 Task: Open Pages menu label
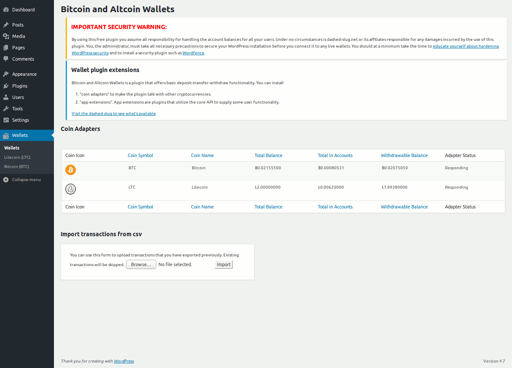coord(19,48)
